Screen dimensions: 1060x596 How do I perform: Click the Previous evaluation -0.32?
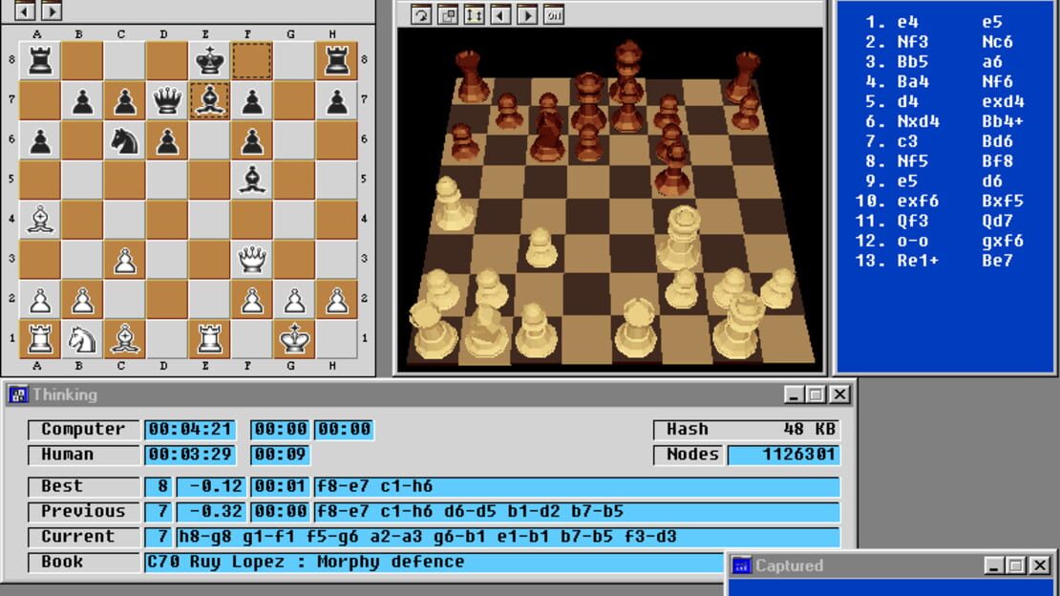211,511
